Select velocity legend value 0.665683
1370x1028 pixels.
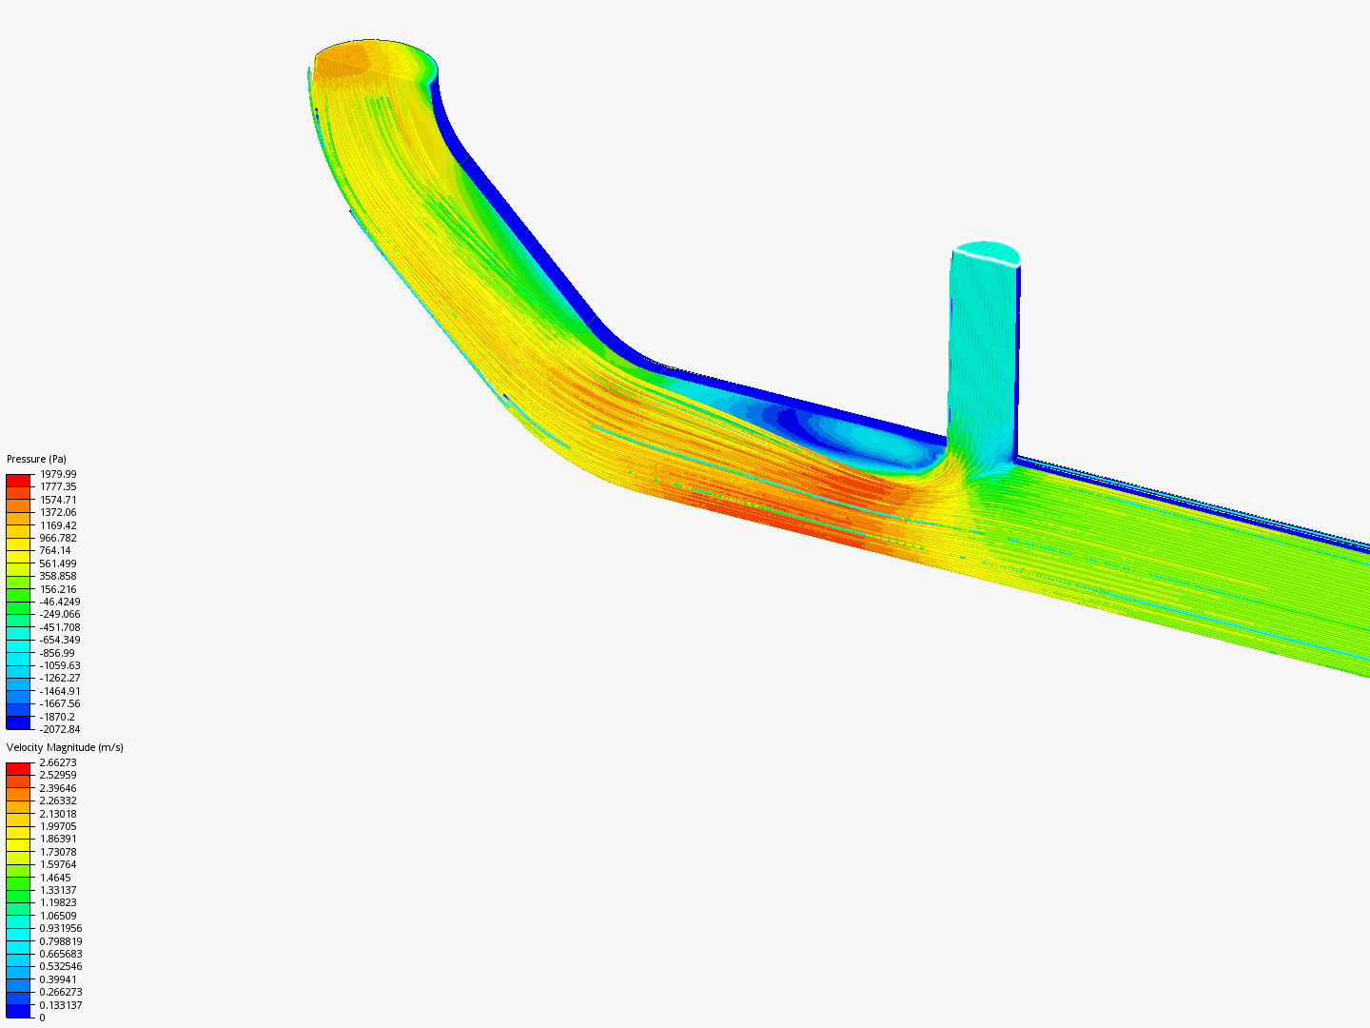[61, 954]
